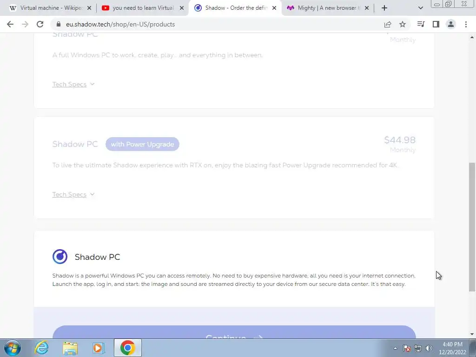Image resolution: width=476 pixels, height=357 pixels.
Task: Open the tab search dropdown arrow
Action: (420, 8)
